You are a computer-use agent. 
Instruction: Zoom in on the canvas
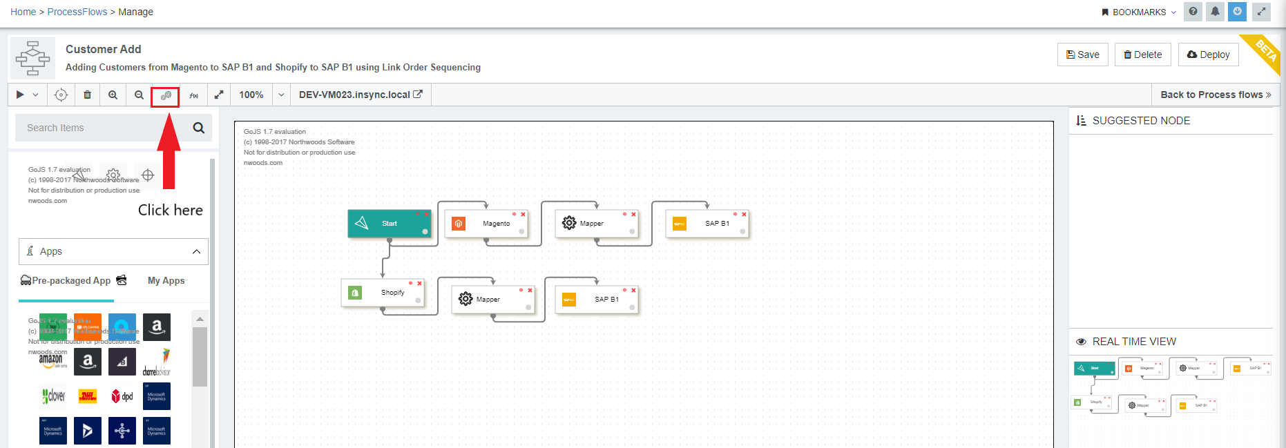113,95
